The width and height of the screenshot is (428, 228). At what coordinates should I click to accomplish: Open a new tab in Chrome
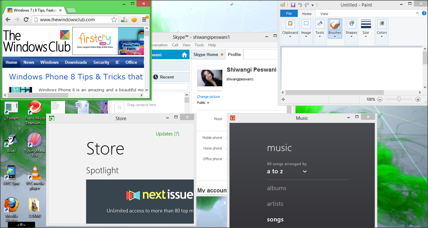coord(71,10)
